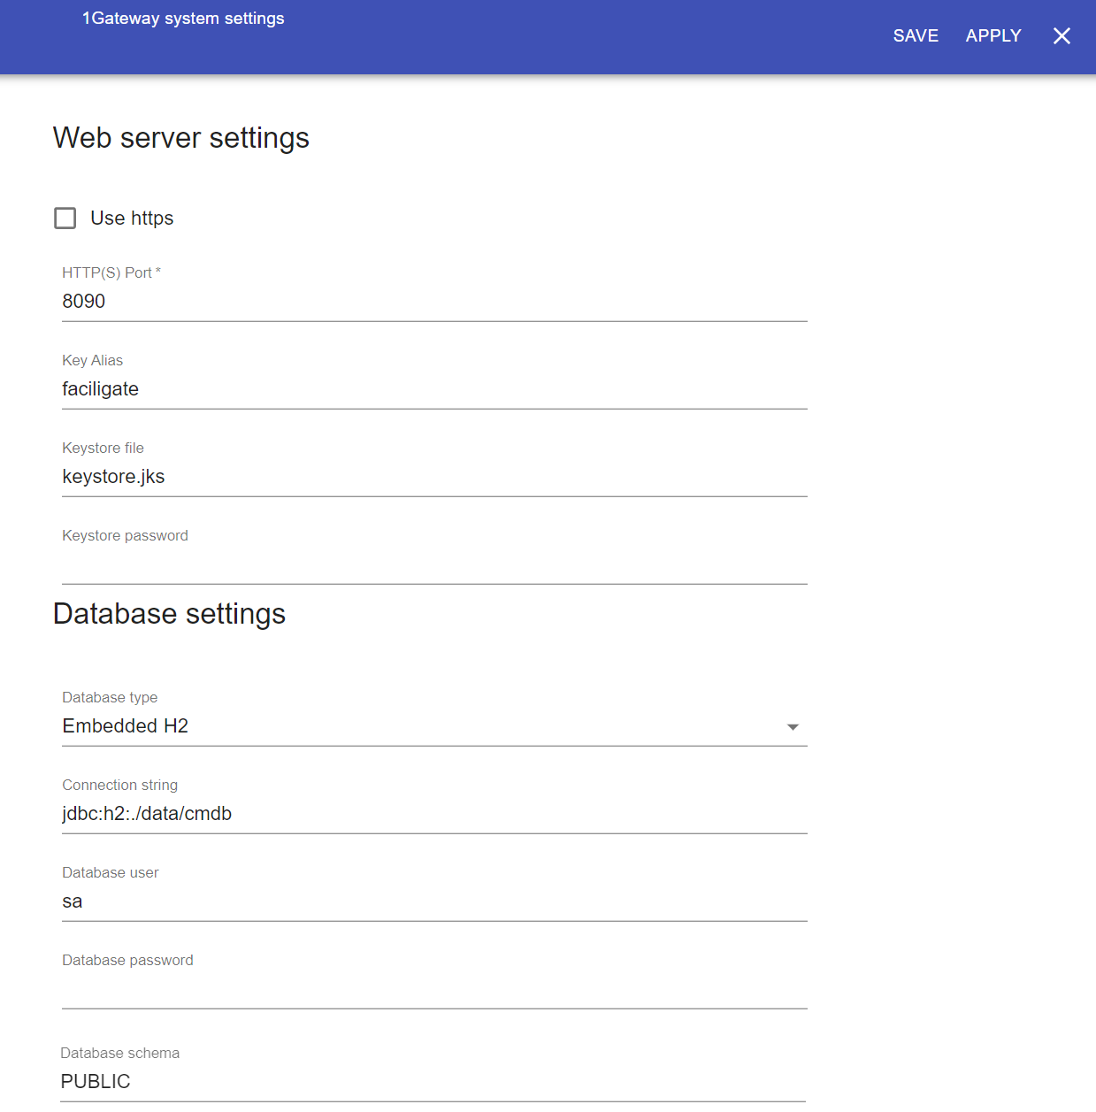
Task: Click the Database schema field PUBLIC
Action: pyautogui.click(x=432, y=1082)
